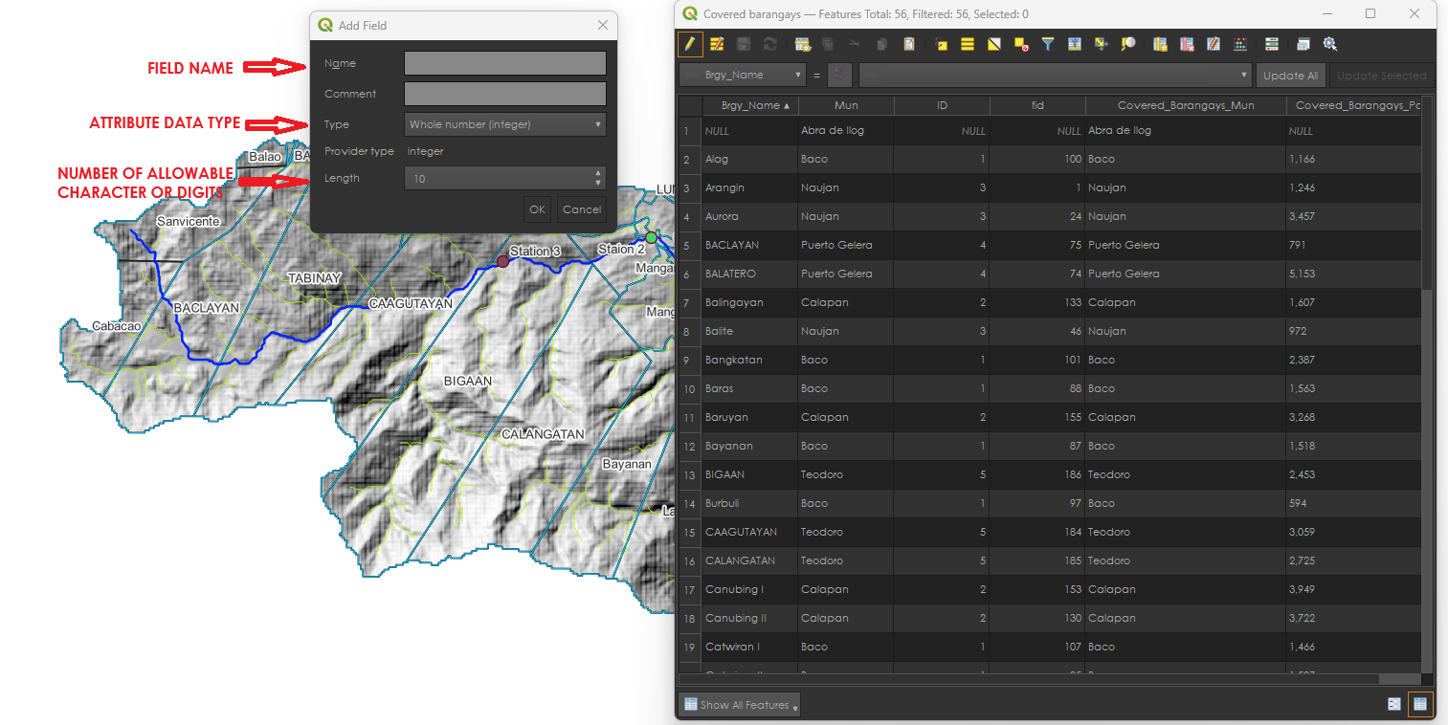Click deselect all features icon
This screenshot has width=1448, height=725.
pos(1021,44)
